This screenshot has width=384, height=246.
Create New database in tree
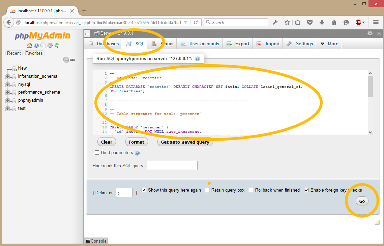pos(22,68)
